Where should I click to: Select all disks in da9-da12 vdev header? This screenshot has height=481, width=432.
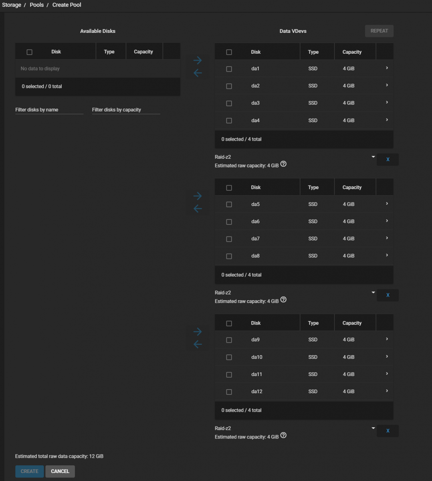pyautogui.click(x=229, y=323)
